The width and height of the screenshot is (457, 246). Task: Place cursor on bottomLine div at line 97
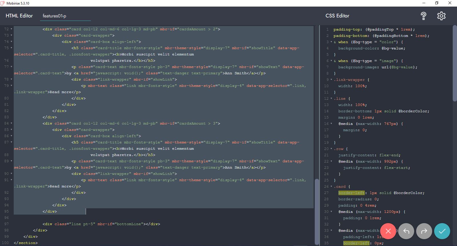101,224
